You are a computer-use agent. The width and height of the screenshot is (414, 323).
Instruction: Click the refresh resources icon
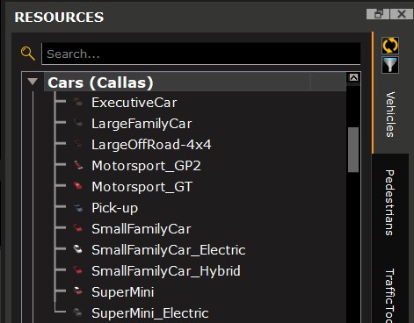(390, 46)
